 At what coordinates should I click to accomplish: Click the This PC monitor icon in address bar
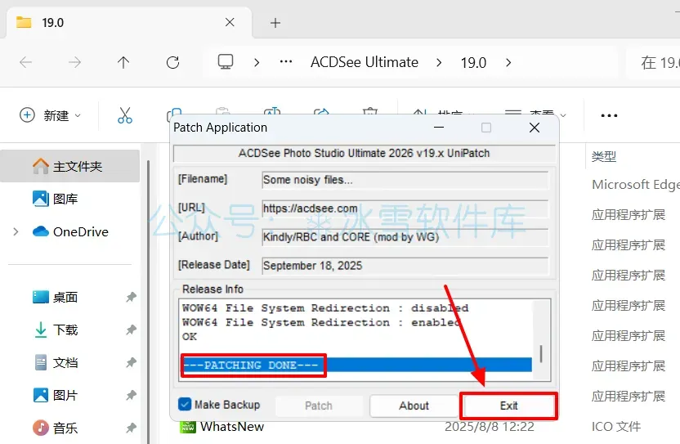point(226,62)
